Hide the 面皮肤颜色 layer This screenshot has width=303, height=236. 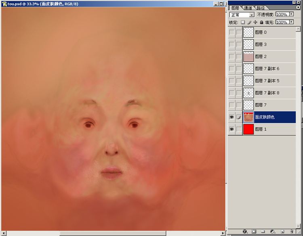click(x=231, y=117)
